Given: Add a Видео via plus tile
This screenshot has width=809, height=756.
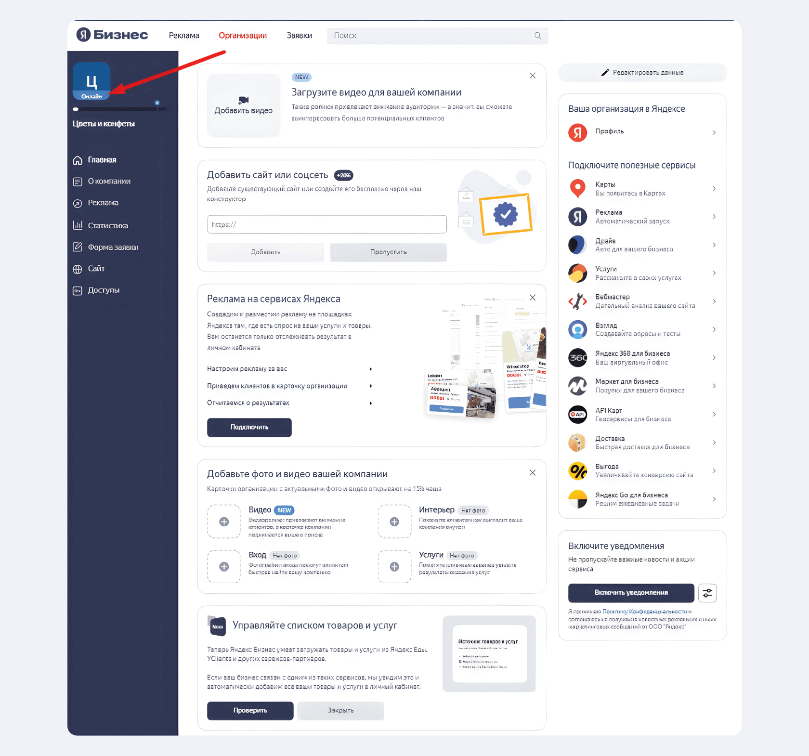Looking at the screenshot, I should pos(224,521).
